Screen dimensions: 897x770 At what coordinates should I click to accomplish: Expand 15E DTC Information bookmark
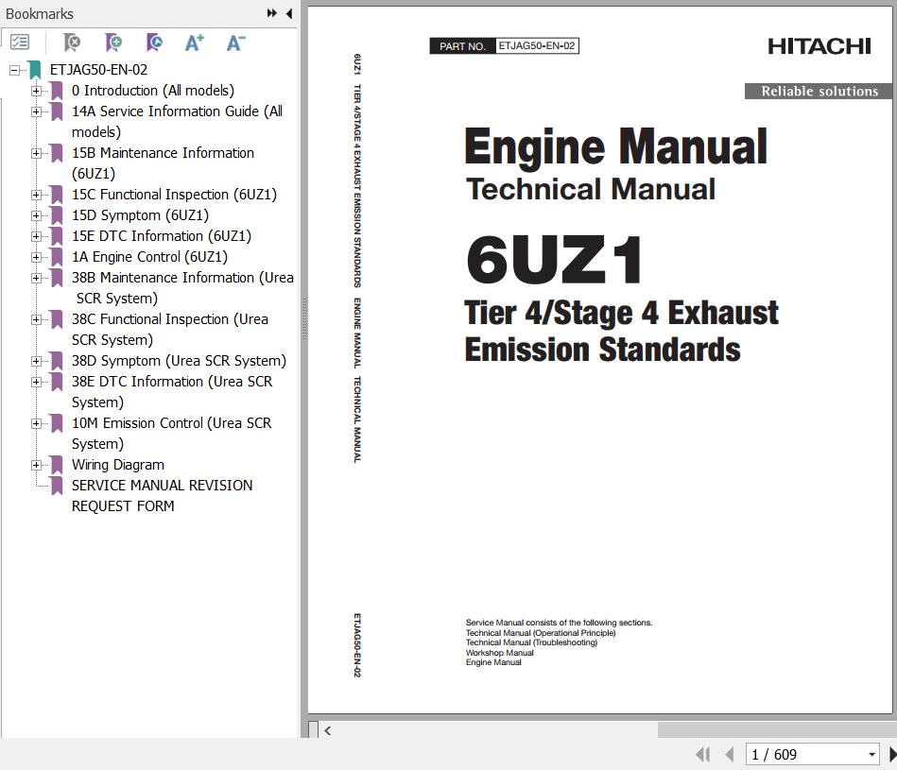pyautogui.click(x=36, y=236)
